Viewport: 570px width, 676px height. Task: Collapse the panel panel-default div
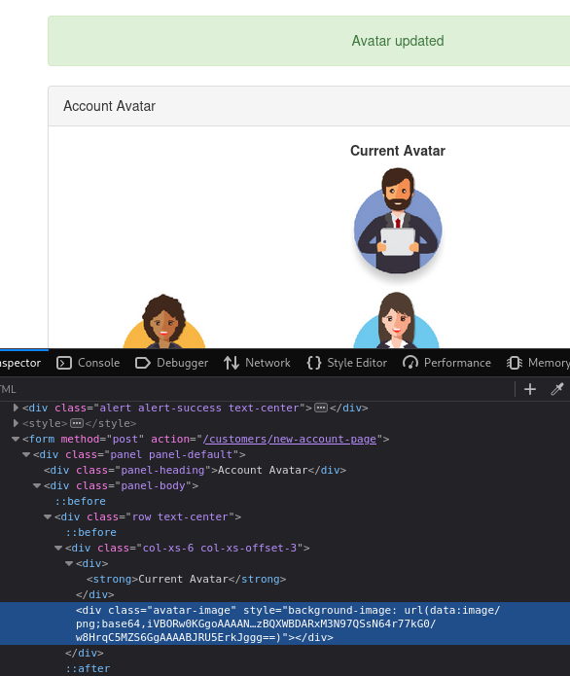click(x=26, y=454)
